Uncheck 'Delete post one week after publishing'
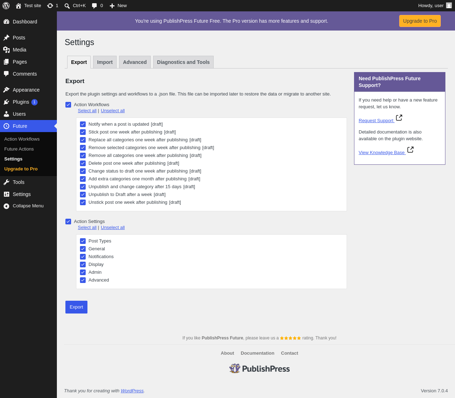 83,163
